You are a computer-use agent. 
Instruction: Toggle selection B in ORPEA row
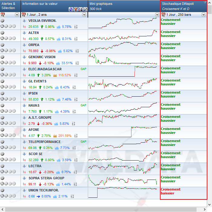(6, 51)
